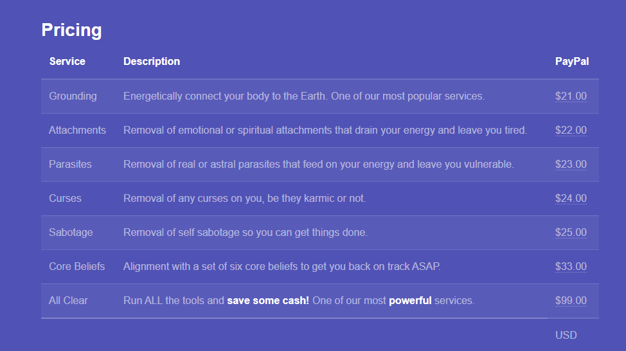Purchase All Clear via $99.00 link
Screen dimensions: 626x351
[x=571, y=301]
